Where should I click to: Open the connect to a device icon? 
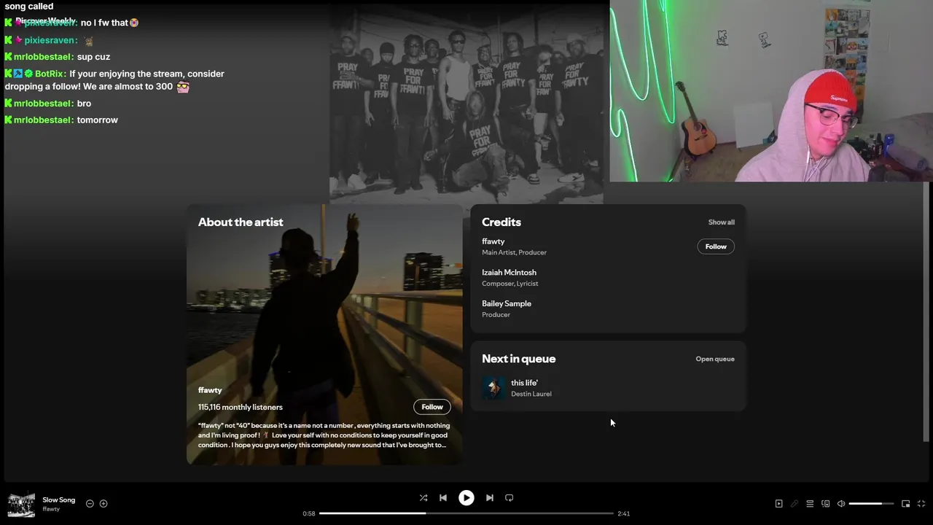coord(826,504)
